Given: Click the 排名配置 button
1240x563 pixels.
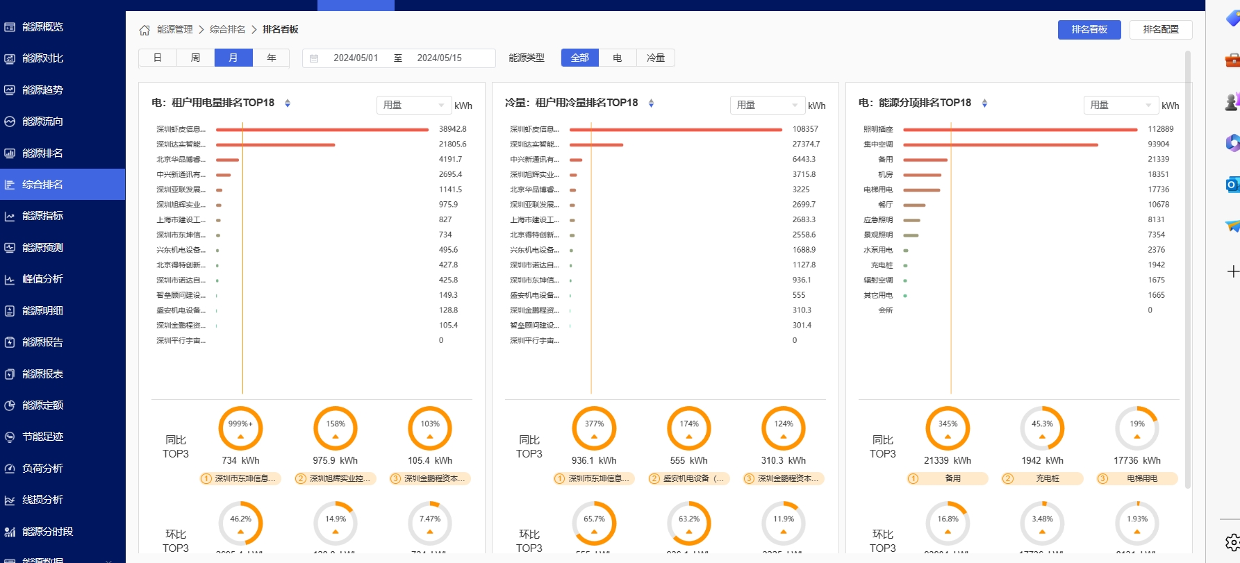Looking at the screenshot, I should [x=1161, y=29].
